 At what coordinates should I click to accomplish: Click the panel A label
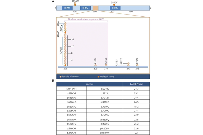point(53,2)
